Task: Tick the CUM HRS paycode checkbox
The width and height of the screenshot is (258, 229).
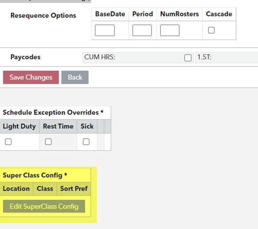Action: point(188,58)
